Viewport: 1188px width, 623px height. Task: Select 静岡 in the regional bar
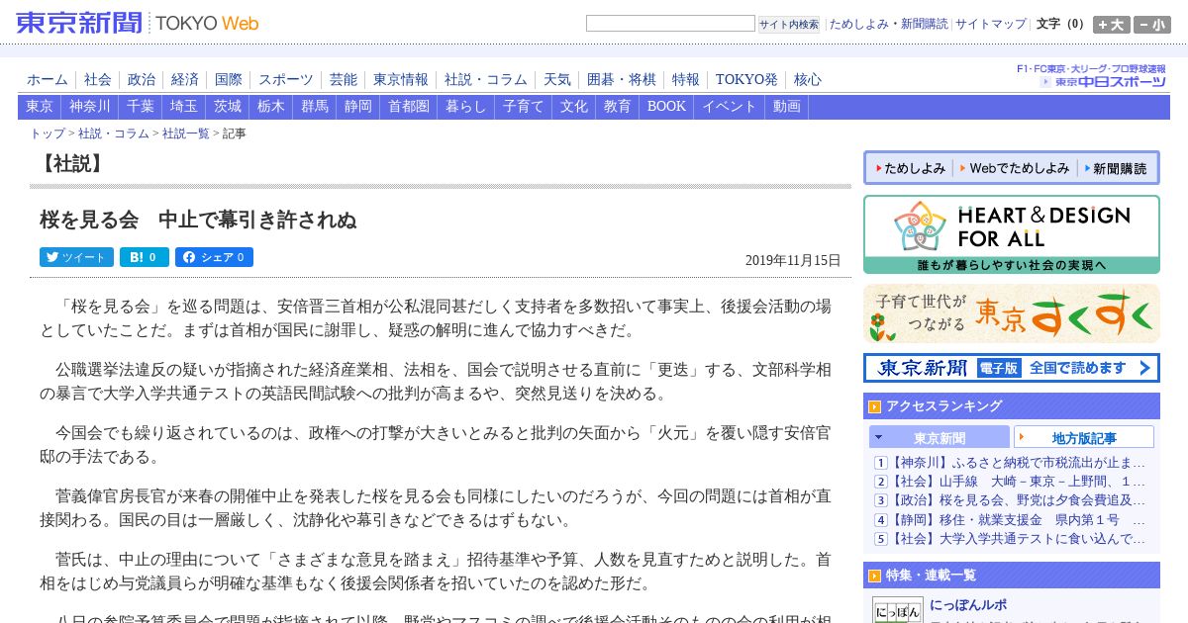click(358, 107)
